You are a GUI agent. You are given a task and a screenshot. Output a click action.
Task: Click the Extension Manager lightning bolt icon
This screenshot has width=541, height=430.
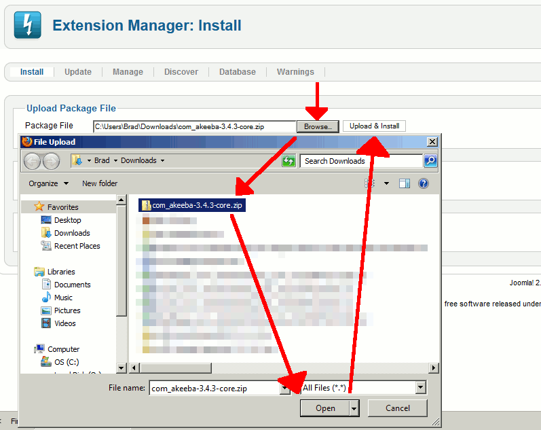tap(28, 25)
